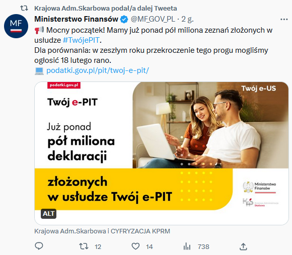292x255 pixels.
Task: Click the retweet count 12
Action: [x=98, y=247]
